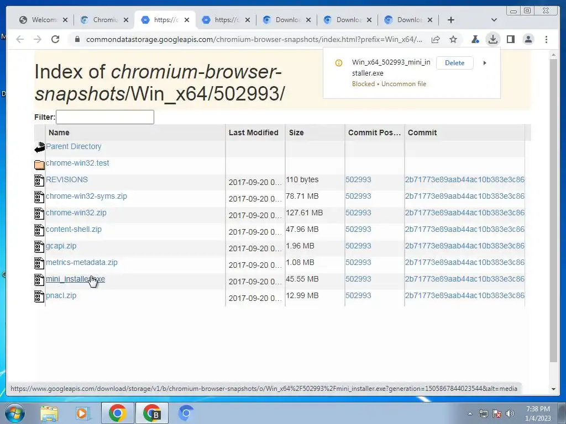Open the Chrome Labs flask icon
The height and width of the screenshot is (424, 566).
point(475,39)
